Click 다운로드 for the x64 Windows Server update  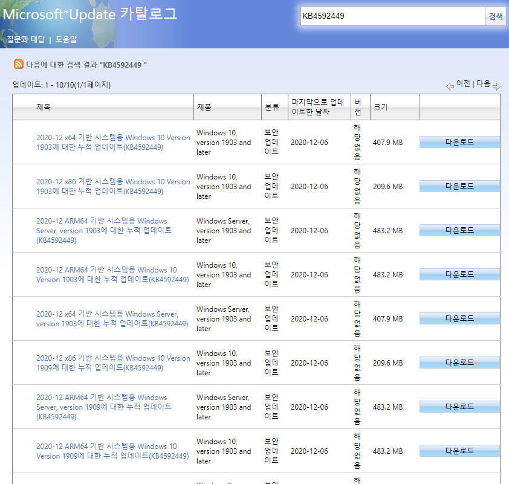point(459,318)
